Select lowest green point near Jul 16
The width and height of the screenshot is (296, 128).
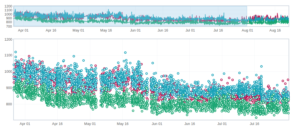coord(256,117)
